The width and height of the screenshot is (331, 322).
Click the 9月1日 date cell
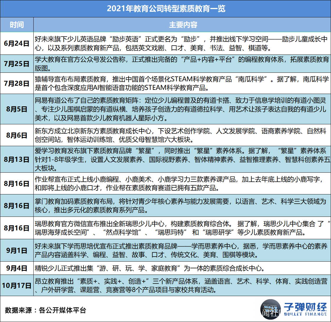click(17, 250)
